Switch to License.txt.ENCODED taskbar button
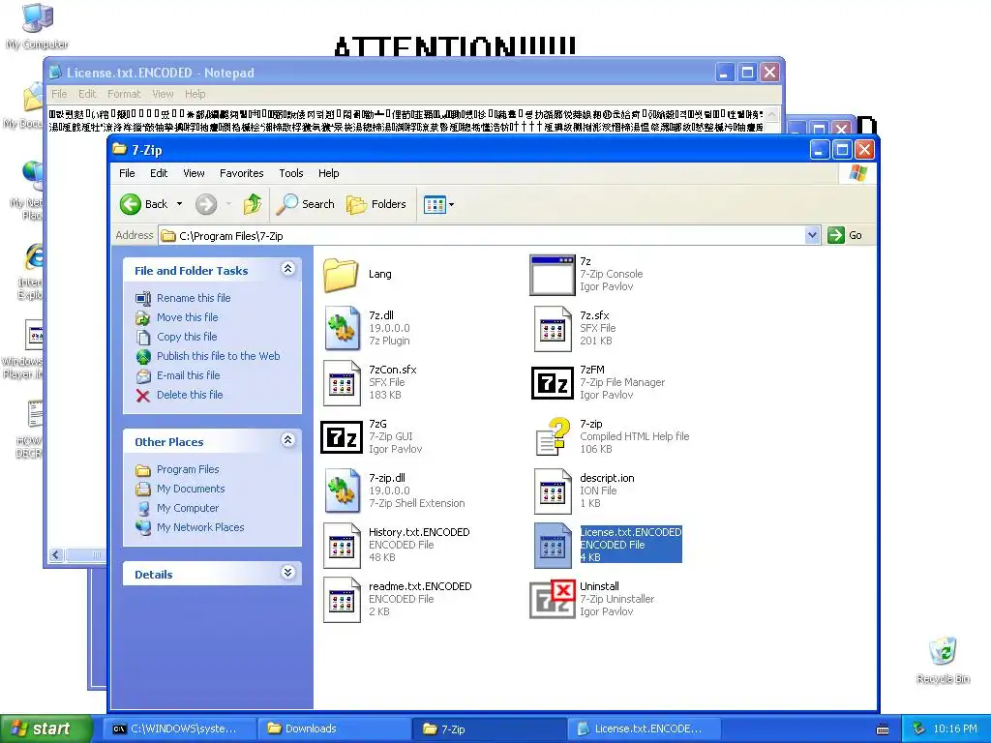Screen dimensions: 991x743 point(645,728)
